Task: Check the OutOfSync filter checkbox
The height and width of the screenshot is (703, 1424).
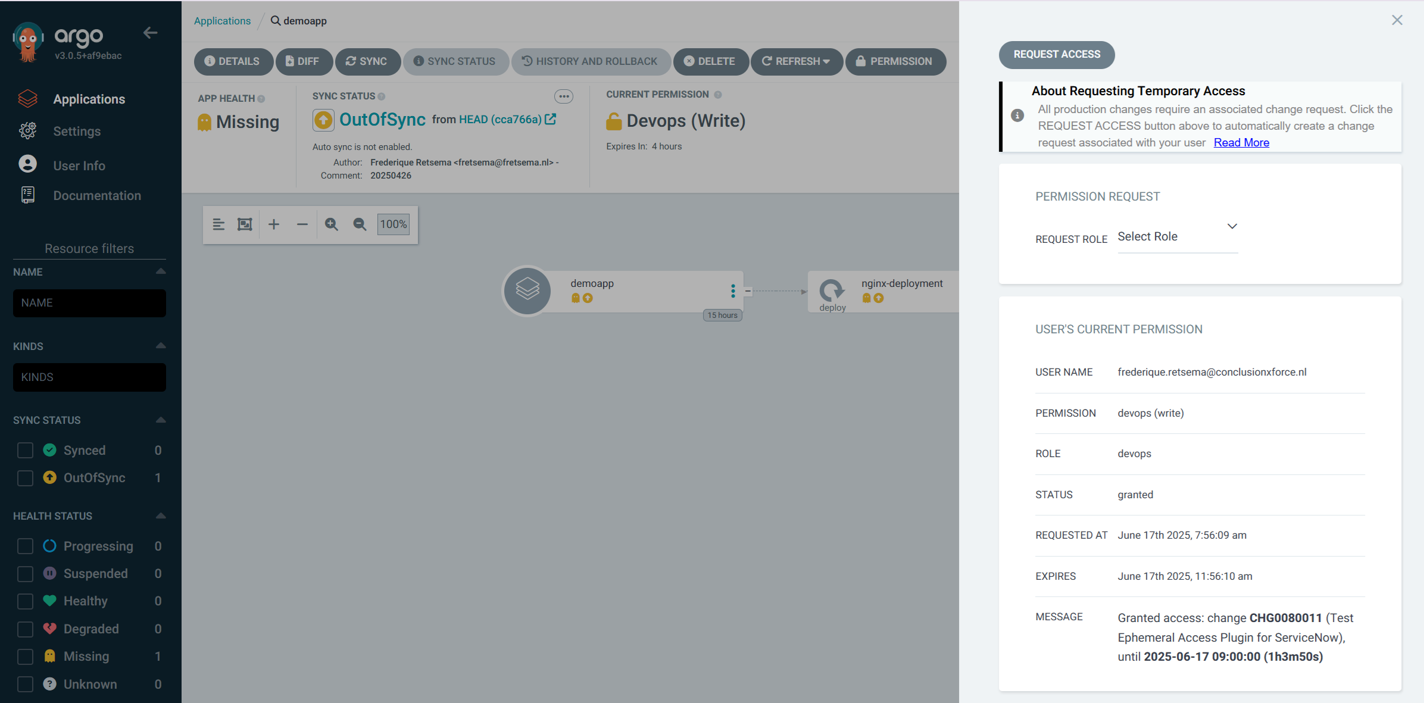Action: 25,478
